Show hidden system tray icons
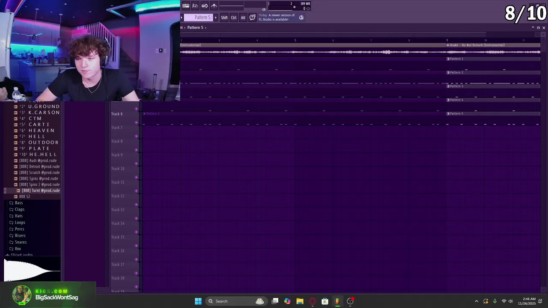This screenshot has width=548, height=308. click(x=477, y=301)
